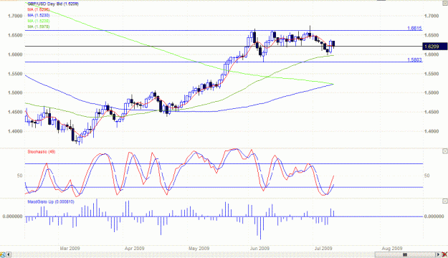448x258 pixels.
Task: Click the 50 level on right Stochastic axis
Action: tap(426, 176)
